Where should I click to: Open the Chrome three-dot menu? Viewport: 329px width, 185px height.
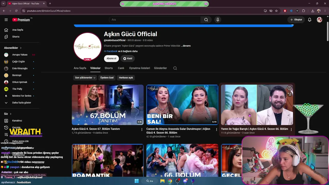coord(325,11)
